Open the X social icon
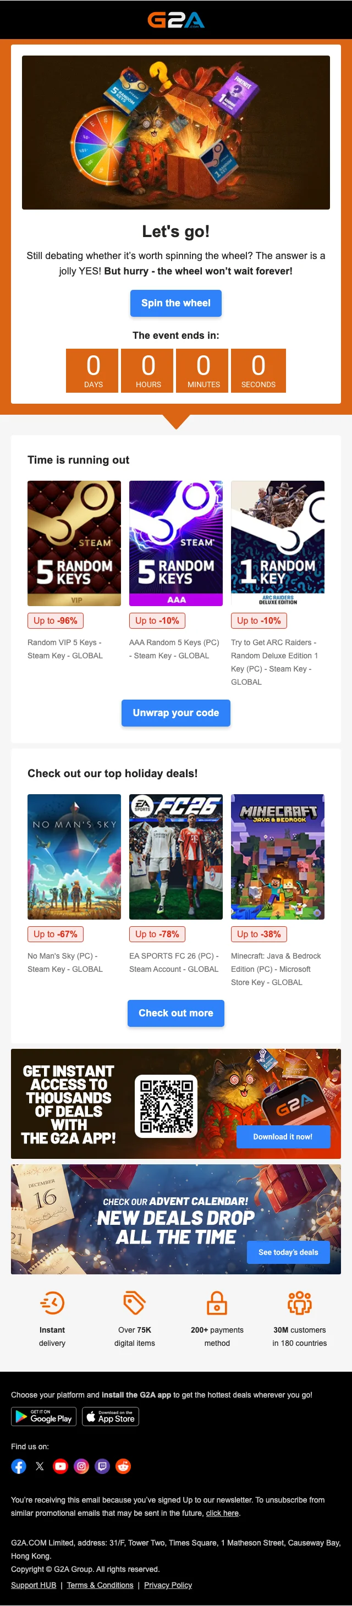Viewport: 352px width, 1606px height. tap(40, 1466)
